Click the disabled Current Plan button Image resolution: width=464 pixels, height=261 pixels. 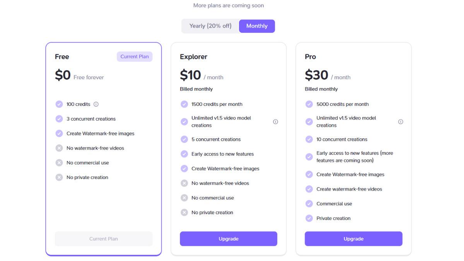tap(104, 239)
